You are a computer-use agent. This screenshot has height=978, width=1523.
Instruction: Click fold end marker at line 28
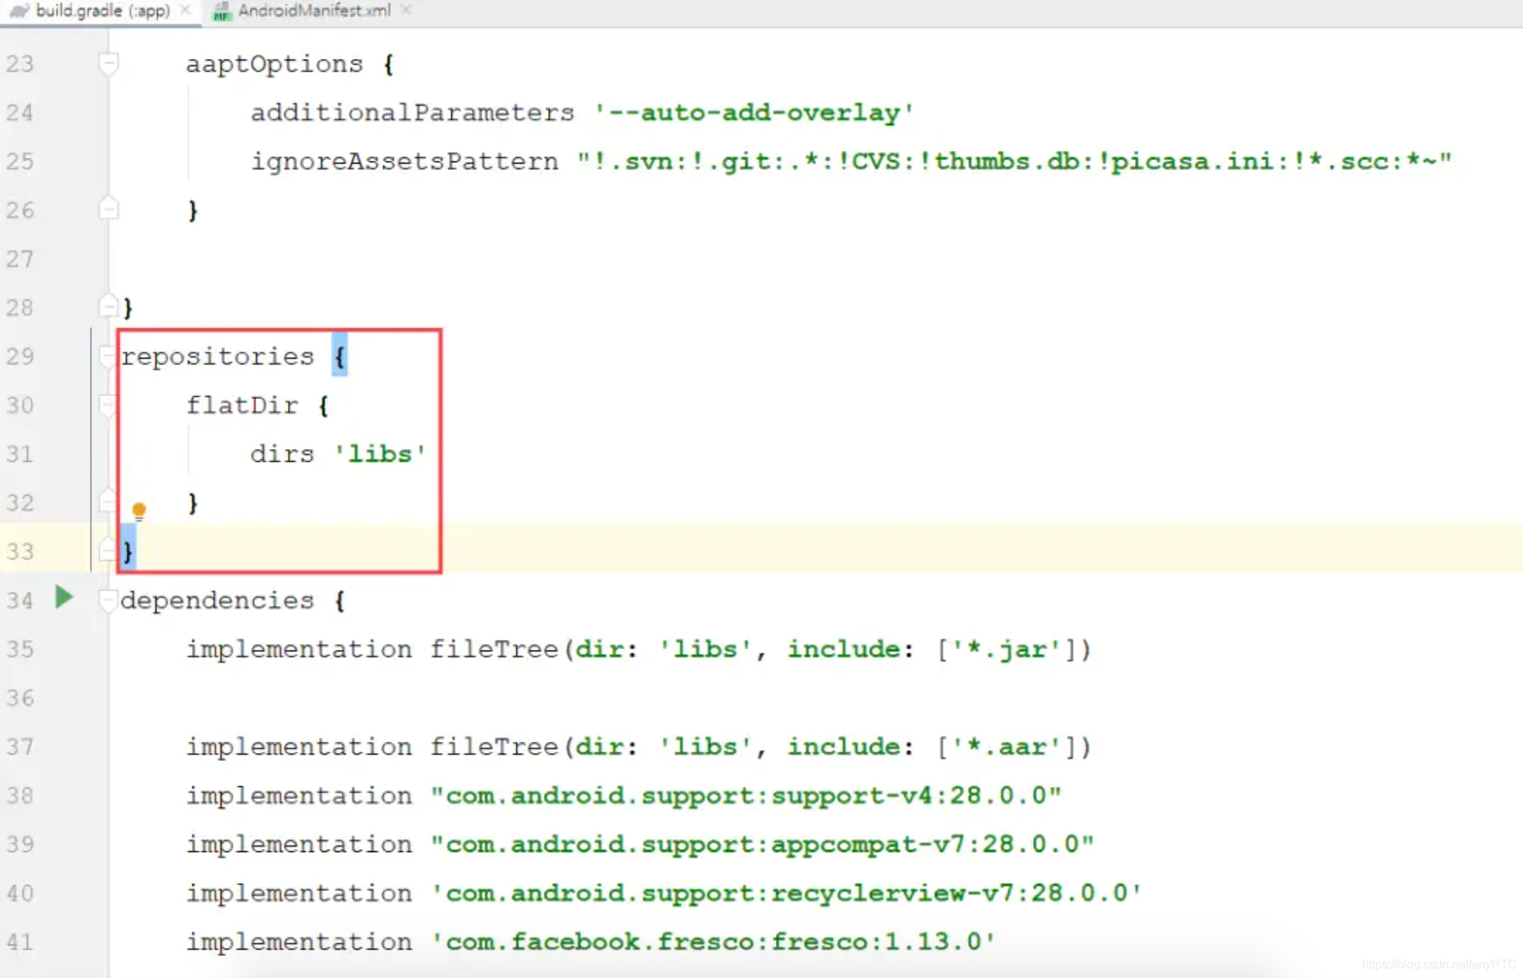point(109,306)
